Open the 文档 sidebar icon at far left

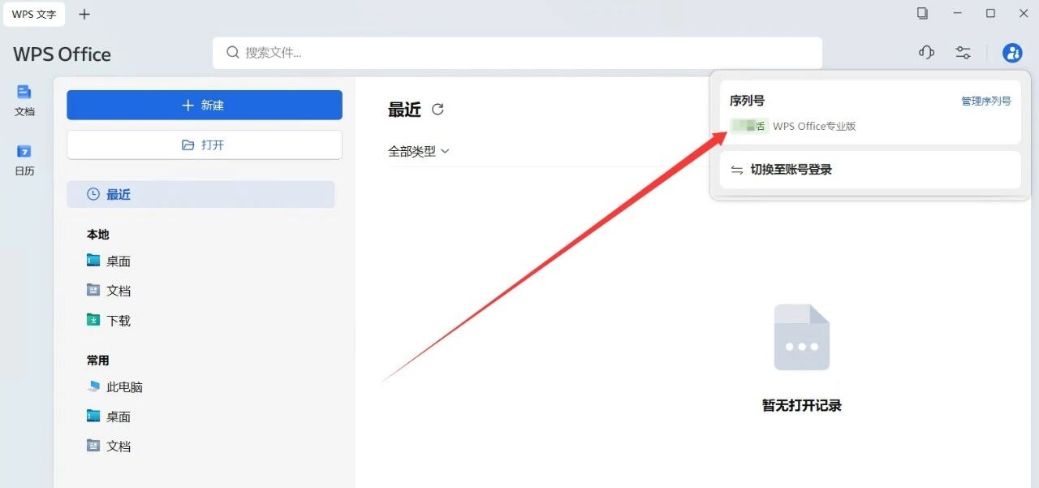click(24, 101)
